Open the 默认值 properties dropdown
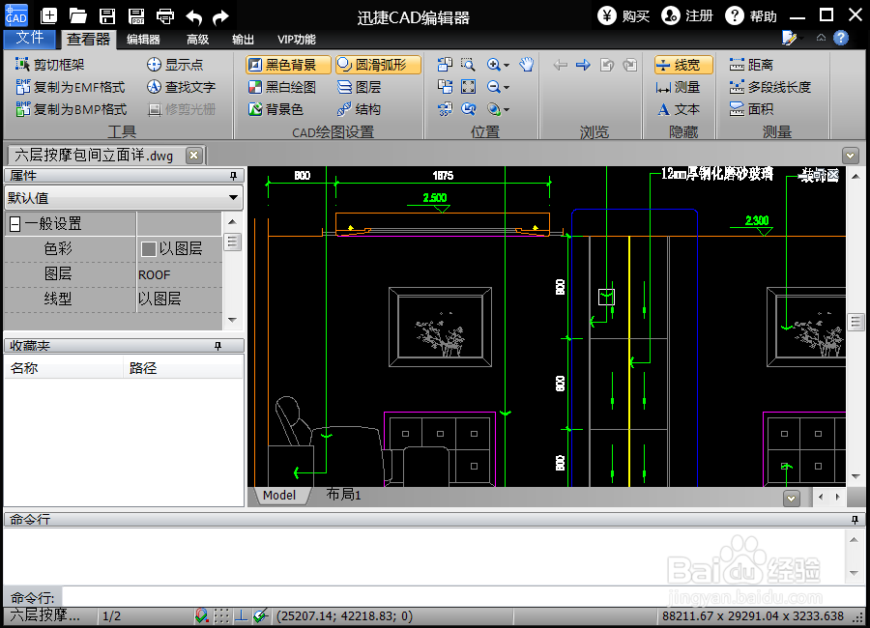Image resolution: width=870 pixels, height=628 pixels. coord(123,197)
